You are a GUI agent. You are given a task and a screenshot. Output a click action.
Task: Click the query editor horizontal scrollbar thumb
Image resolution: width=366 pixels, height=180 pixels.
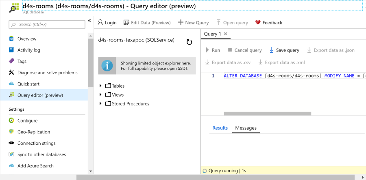point(268,114)
